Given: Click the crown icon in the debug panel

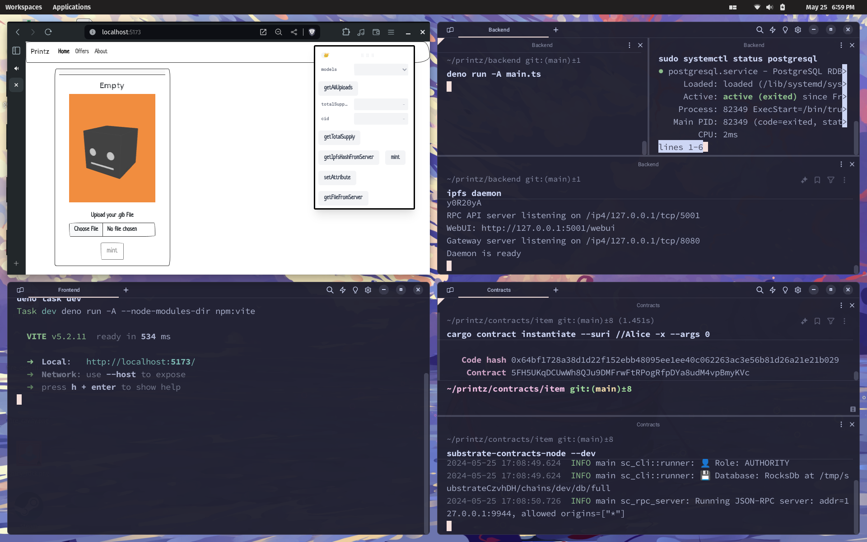Looking at the screenshot, I should coord(326,55).
